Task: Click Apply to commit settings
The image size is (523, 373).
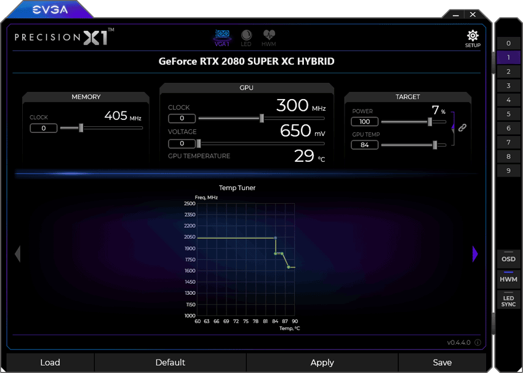Action: (x=322, y=363)
